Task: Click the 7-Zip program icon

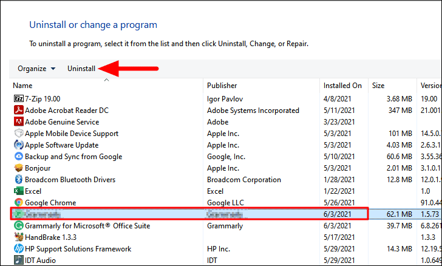Action: pos(19,98)
